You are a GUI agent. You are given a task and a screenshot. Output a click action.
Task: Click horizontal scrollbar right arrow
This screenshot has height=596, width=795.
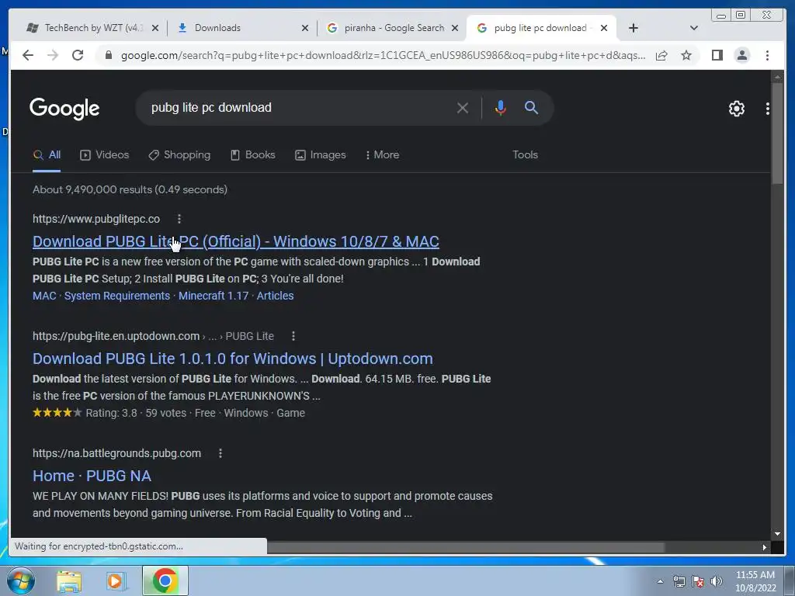point(765,547)
